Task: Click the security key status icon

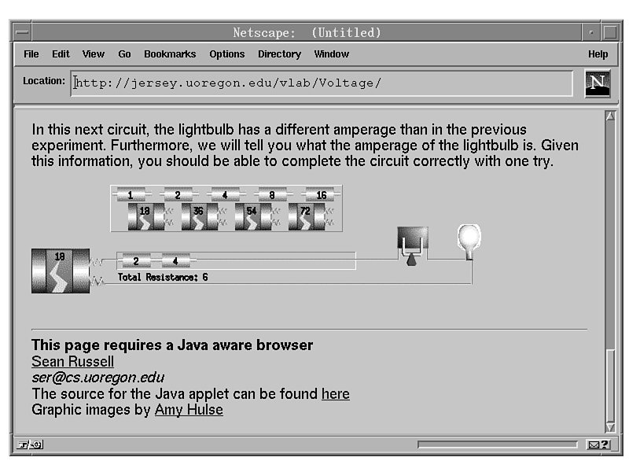Action: click(x=30, y=444)
